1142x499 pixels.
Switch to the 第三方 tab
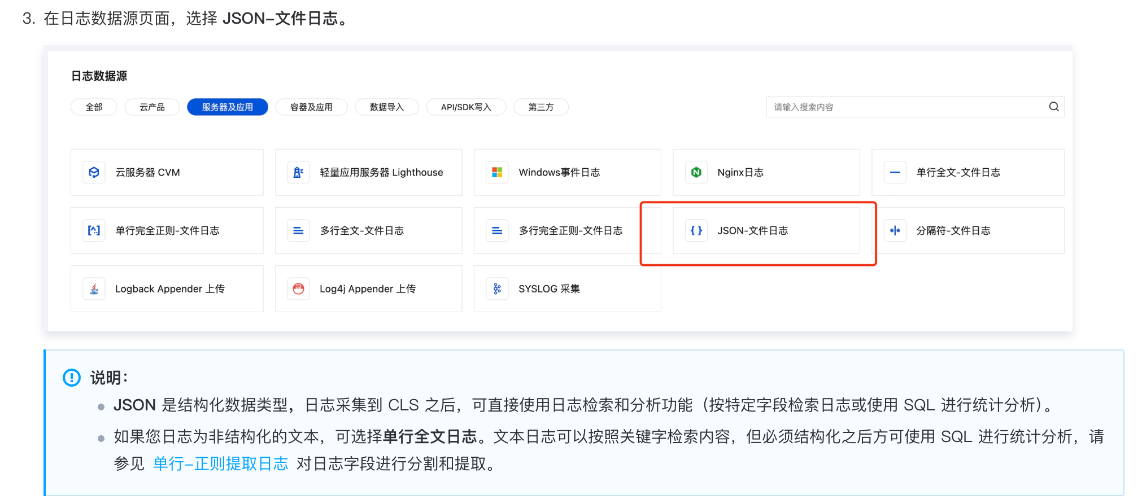pyautogui.click(x=541, y=107)
